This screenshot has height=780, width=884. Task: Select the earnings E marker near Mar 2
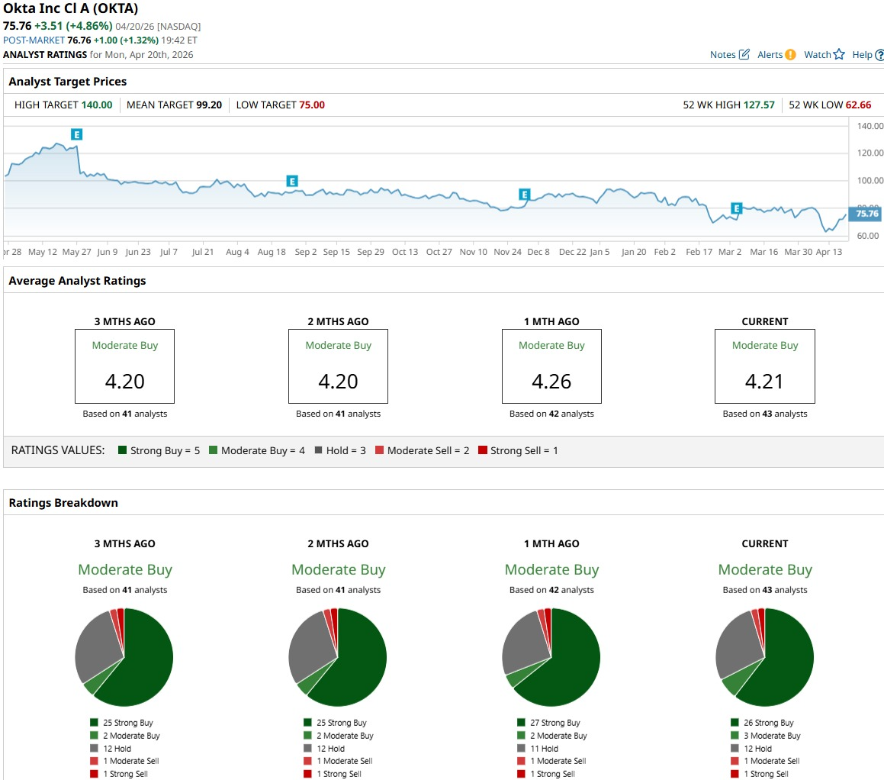[x=736, y=208]
